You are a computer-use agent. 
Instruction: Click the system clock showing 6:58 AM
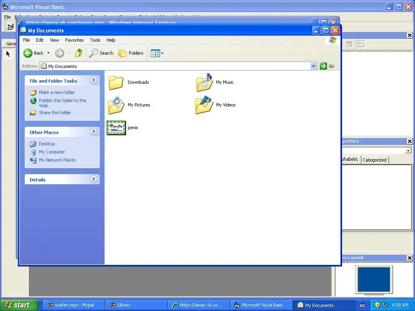tap(400, 305)
